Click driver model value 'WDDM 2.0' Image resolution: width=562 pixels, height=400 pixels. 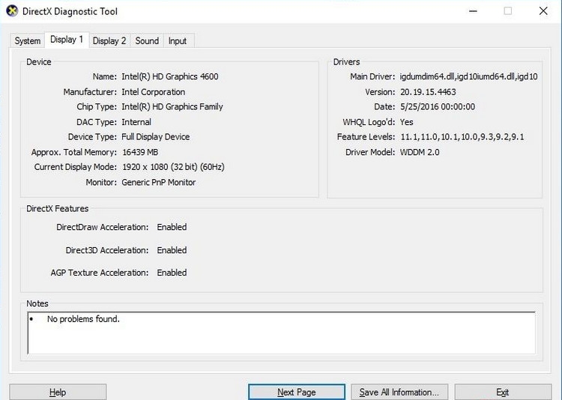420,152
